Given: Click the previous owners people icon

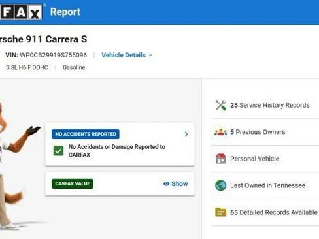Looking at the screenshot, I should pos(220,132).
